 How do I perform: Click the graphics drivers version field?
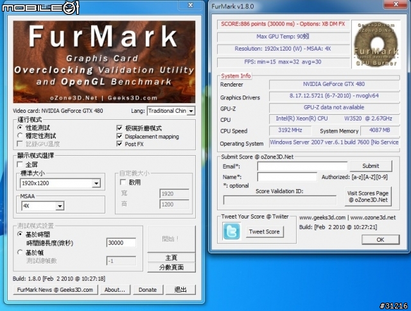click(x=334, y=96)
